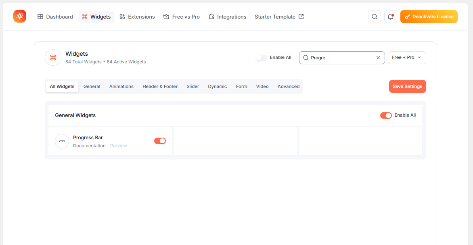
Task: Click the orange plugin logo icon
Action: (x=20, y=16)
